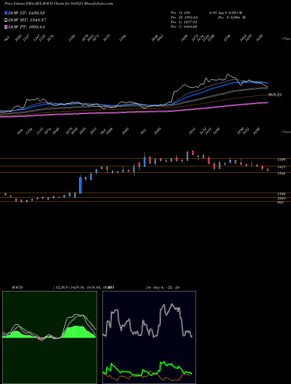This screenshot has height=384, width=291.
Task: Click the magenta DOW PT legend swatch
Action: (x=6, y=27)
